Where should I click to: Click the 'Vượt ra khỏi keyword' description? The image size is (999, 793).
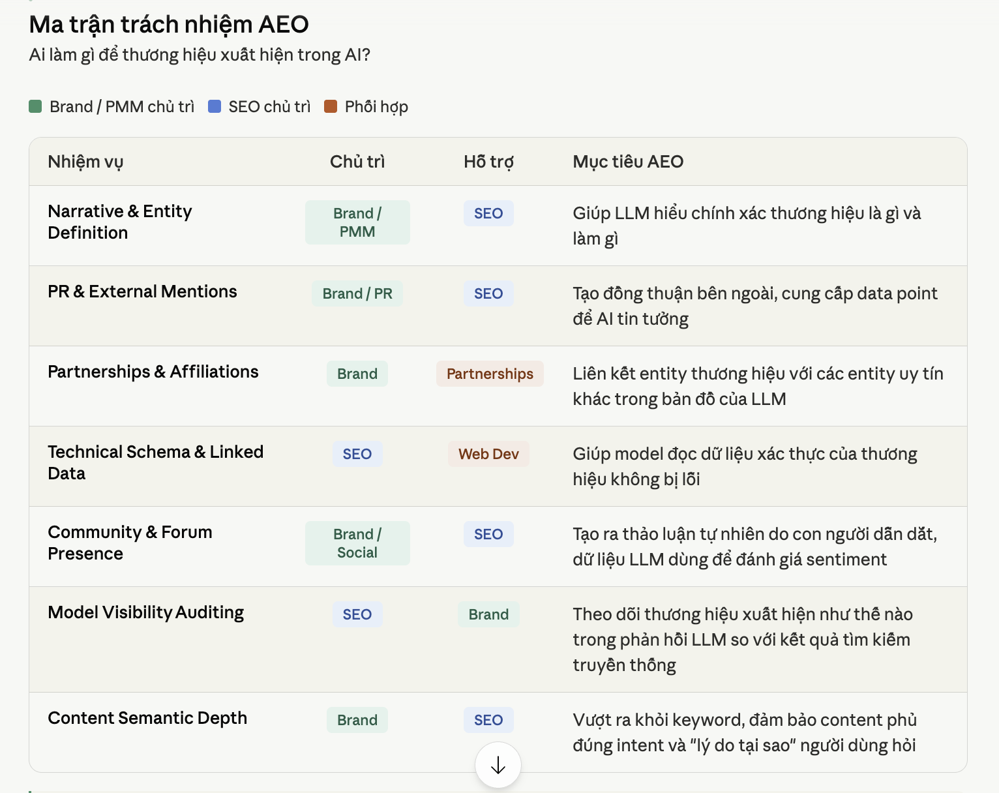pos(745,732)
